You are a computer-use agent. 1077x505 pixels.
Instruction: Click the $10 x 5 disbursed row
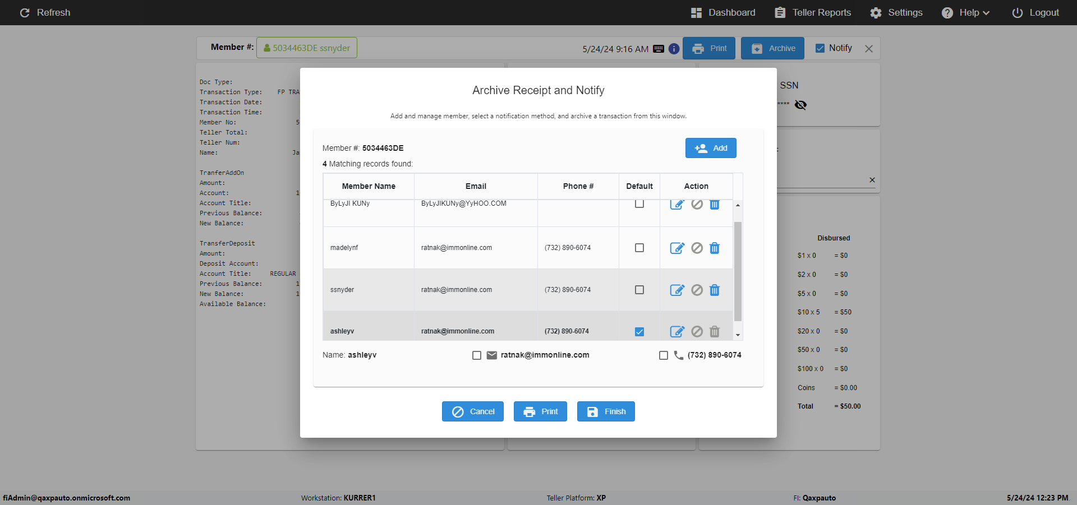825,312
